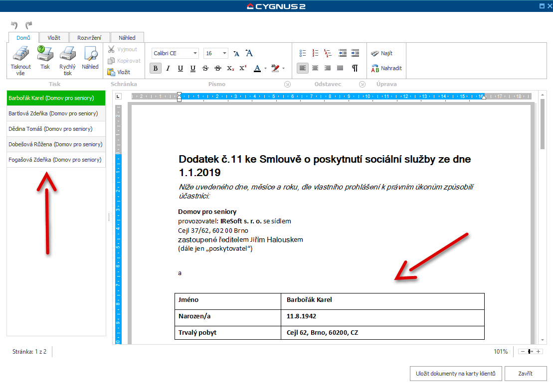Apply font color with letter A icon
The width and height of the screenshot is (553, 386).
click(257, 68)
